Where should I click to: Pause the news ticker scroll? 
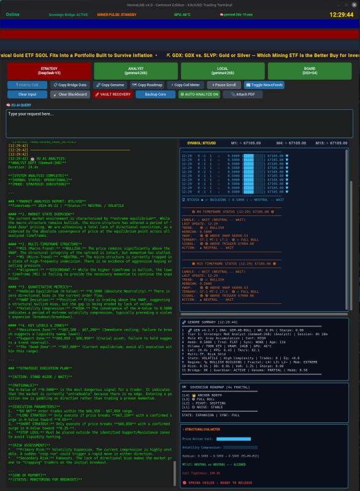224,85
